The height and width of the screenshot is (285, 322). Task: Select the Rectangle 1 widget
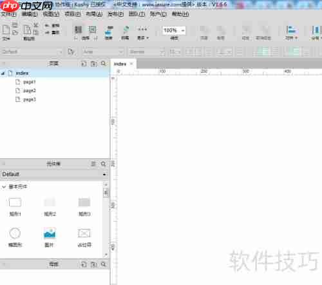[x=15, y=207]
